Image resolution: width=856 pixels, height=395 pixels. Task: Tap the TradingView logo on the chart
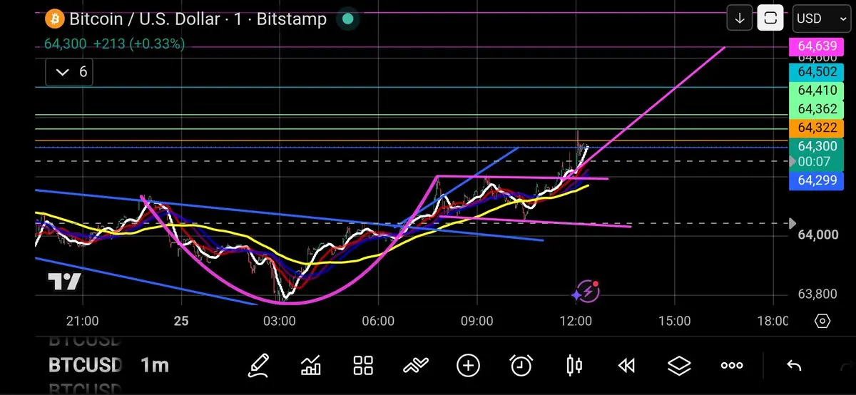point(64,281)
